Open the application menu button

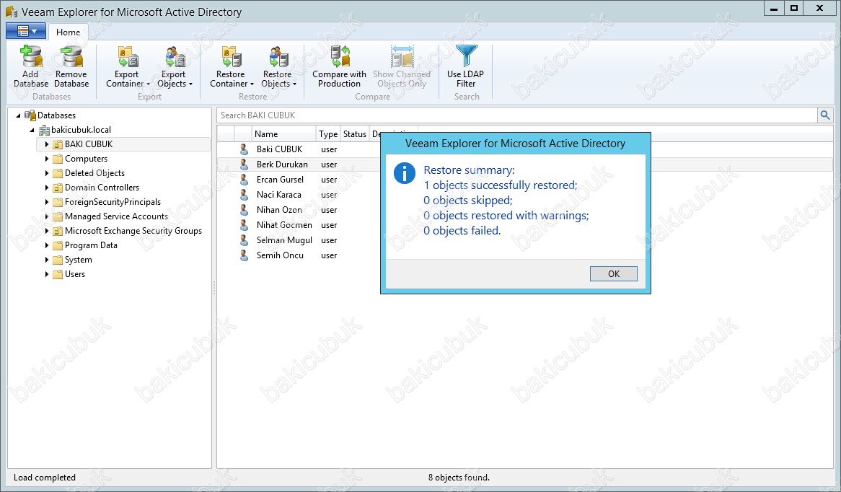[26, 31]
